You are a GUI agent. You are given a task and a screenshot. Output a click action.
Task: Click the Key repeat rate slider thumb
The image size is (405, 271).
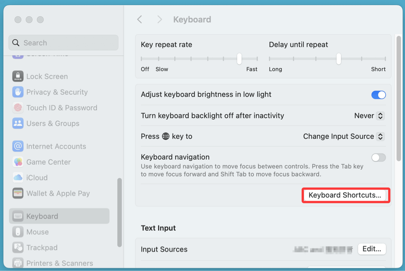[239, 59]
